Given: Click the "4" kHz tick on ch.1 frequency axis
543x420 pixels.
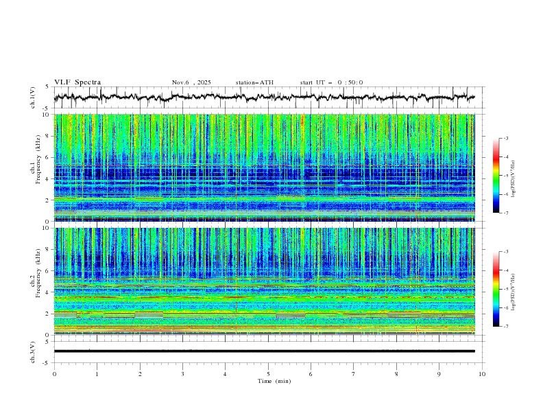Looking at the screenshot, I should tap(47, 179).
